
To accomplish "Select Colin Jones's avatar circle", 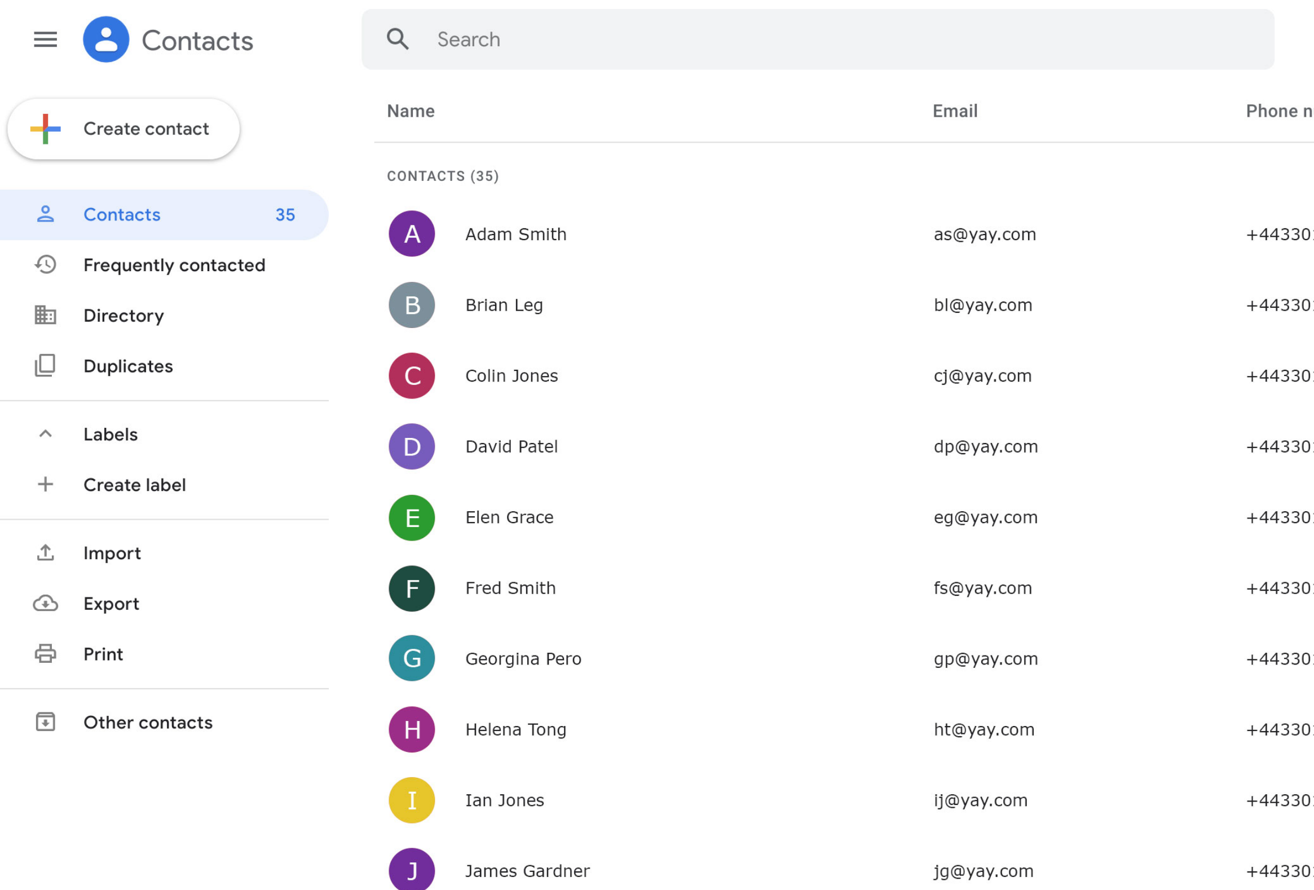I will click(x=411, y=375).
